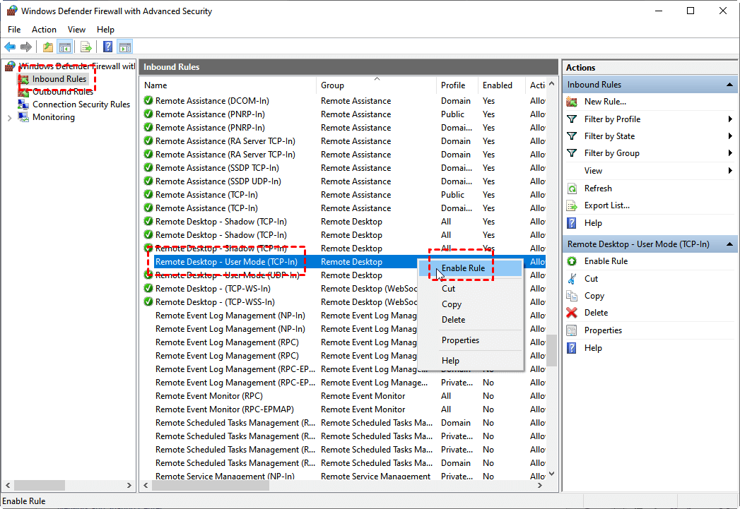Sort rules by the Enabled column header
This screenshot has width=740, height=509.
pos(501,85)
